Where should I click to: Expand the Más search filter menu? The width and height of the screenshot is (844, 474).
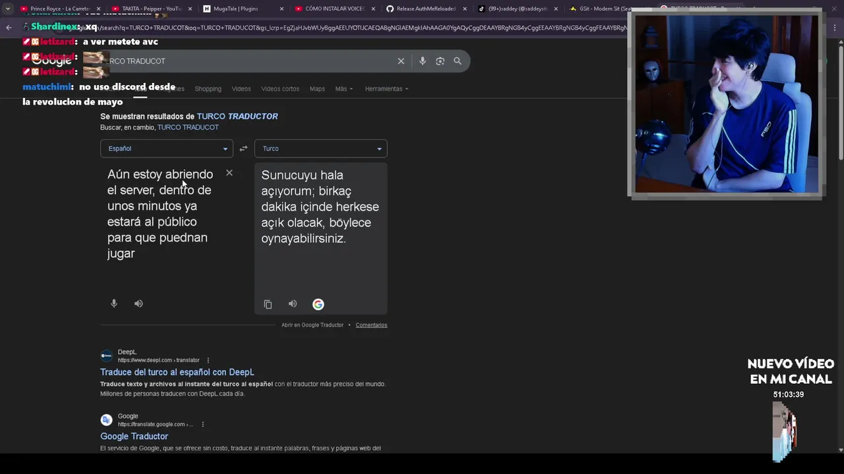tap(344, 89)
